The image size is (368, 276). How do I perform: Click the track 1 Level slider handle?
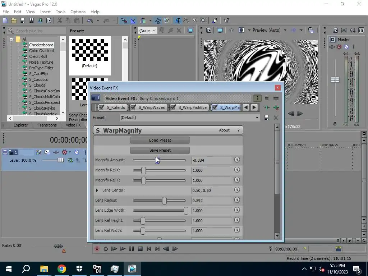(x=61, y=160)
